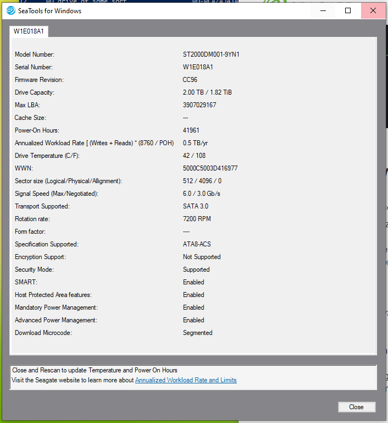This screenshot has height=423, width=388.
Task: Open the Annualized Workload Rate and Limits link
Action: (186, 380)
